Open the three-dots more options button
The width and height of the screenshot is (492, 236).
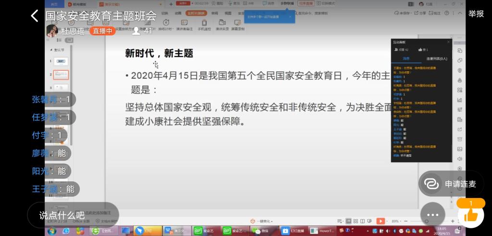tap(432, 215)
